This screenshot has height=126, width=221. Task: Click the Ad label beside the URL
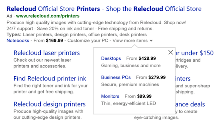pyautogui.click(x=9, y=16)
